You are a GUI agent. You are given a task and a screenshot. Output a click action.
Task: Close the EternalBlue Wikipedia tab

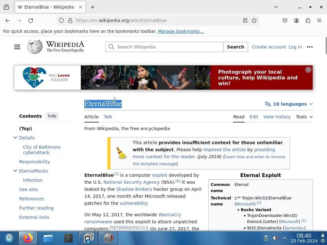80,7
